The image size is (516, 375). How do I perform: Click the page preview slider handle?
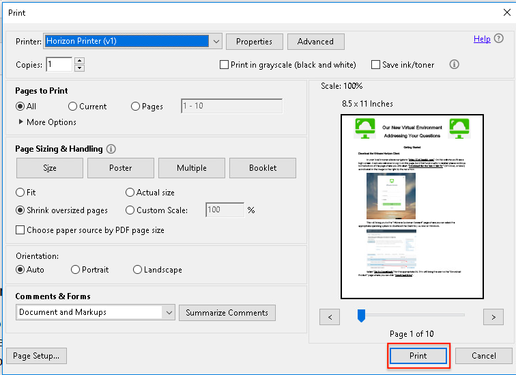tap(362, 315)
